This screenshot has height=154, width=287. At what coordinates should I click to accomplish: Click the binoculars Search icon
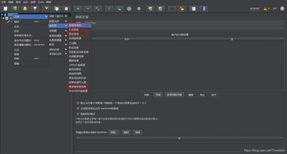[x=172, y=9]
